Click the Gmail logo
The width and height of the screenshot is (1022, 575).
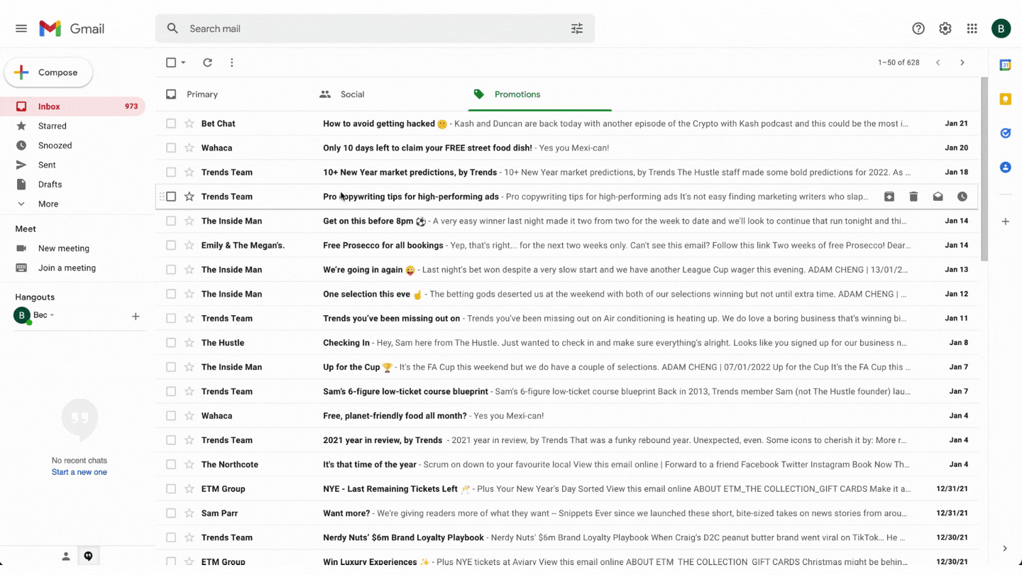click(72, 28)
